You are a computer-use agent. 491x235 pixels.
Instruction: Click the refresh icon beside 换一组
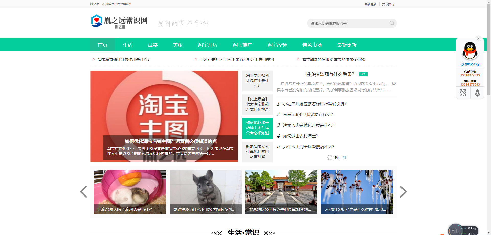(330, 158)
